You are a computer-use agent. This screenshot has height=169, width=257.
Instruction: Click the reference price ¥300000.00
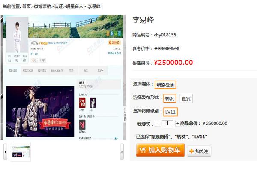point(167,48)
